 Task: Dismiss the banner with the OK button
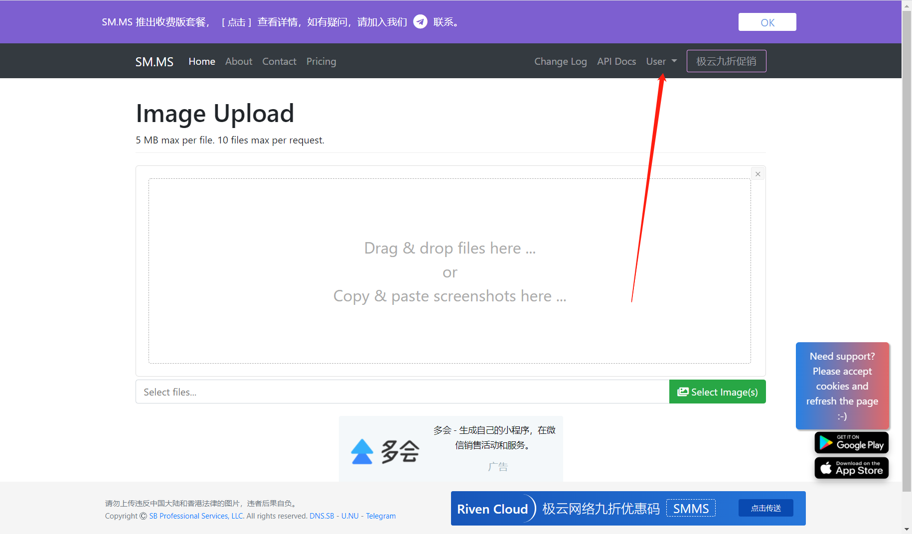pyautogui.click(x=766, y=22)
